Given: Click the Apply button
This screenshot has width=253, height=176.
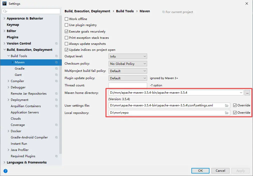Looking at the screenshot, I should tap(240, 171).
